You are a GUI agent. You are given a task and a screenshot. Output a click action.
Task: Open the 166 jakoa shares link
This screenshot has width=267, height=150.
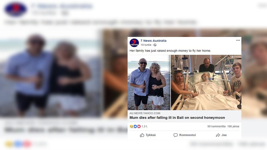233,127
